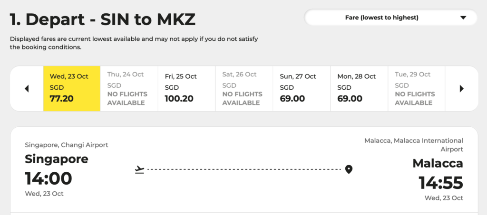Click the 14:55 arrival time
This screenshot has height=215, width=487.
pyautogui.click(x=441, y=183)
